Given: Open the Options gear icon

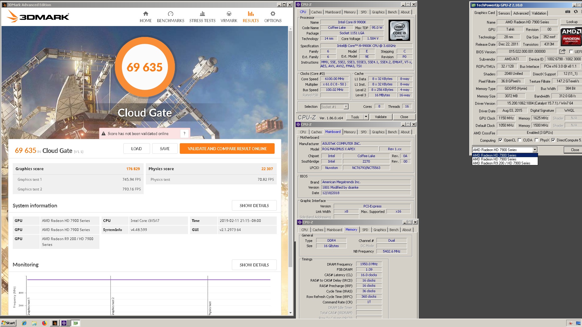Looking at the screenshot, I should pyautogui.click(x=273, y=14).
